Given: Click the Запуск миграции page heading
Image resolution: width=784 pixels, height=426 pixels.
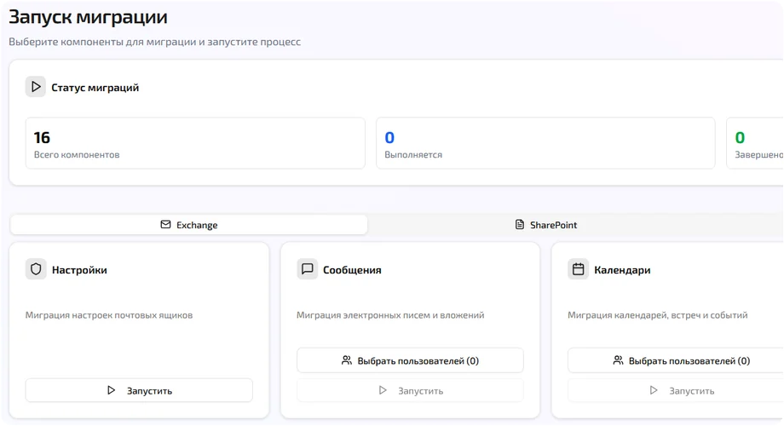Looking at the screenshot, I should (88, 17).
